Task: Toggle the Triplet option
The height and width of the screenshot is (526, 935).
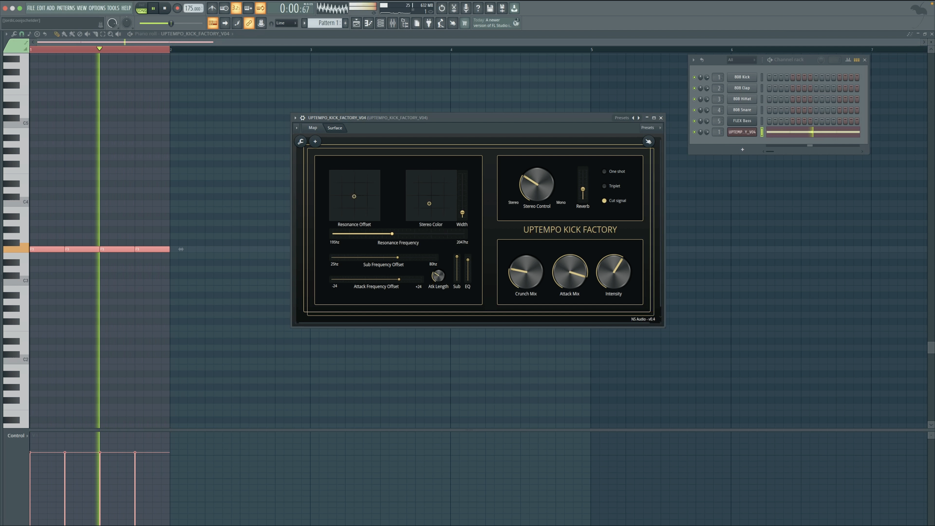Action: coord(604,186)
